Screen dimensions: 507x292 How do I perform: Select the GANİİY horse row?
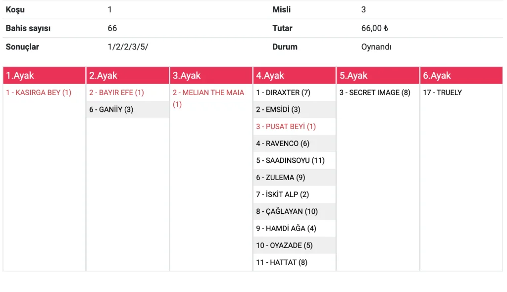(111, 109)
